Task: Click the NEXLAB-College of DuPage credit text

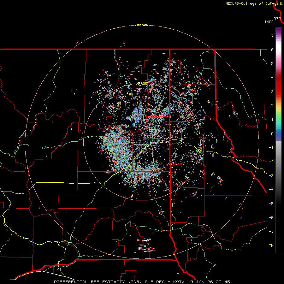Action: click(x=252, y=3)
